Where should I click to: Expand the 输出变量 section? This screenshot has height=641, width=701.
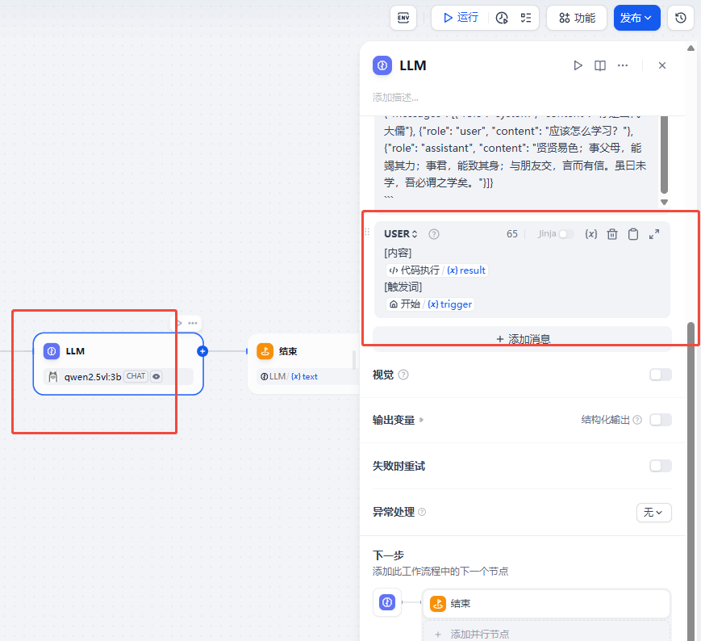click(398, 420)
